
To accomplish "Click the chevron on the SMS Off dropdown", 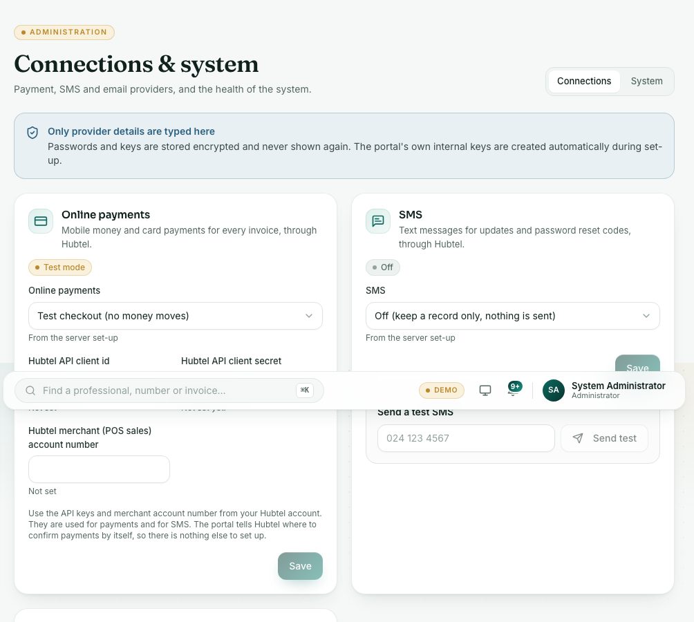I will (x=646, y=316).
